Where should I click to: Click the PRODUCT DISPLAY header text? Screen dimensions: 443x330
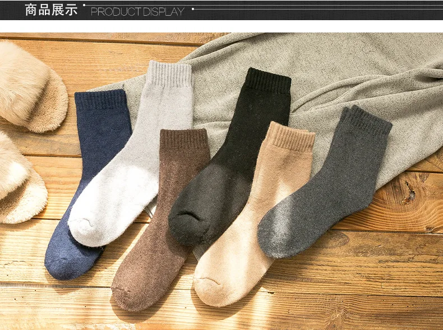(x=137, y=12)
